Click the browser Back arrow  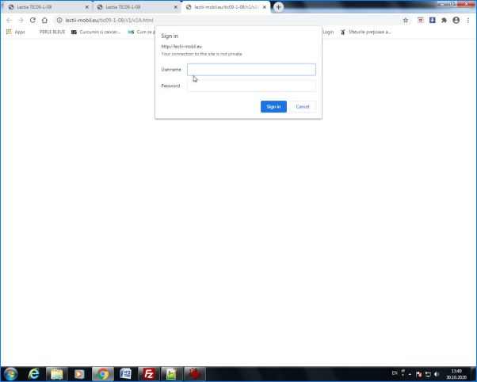9,20
